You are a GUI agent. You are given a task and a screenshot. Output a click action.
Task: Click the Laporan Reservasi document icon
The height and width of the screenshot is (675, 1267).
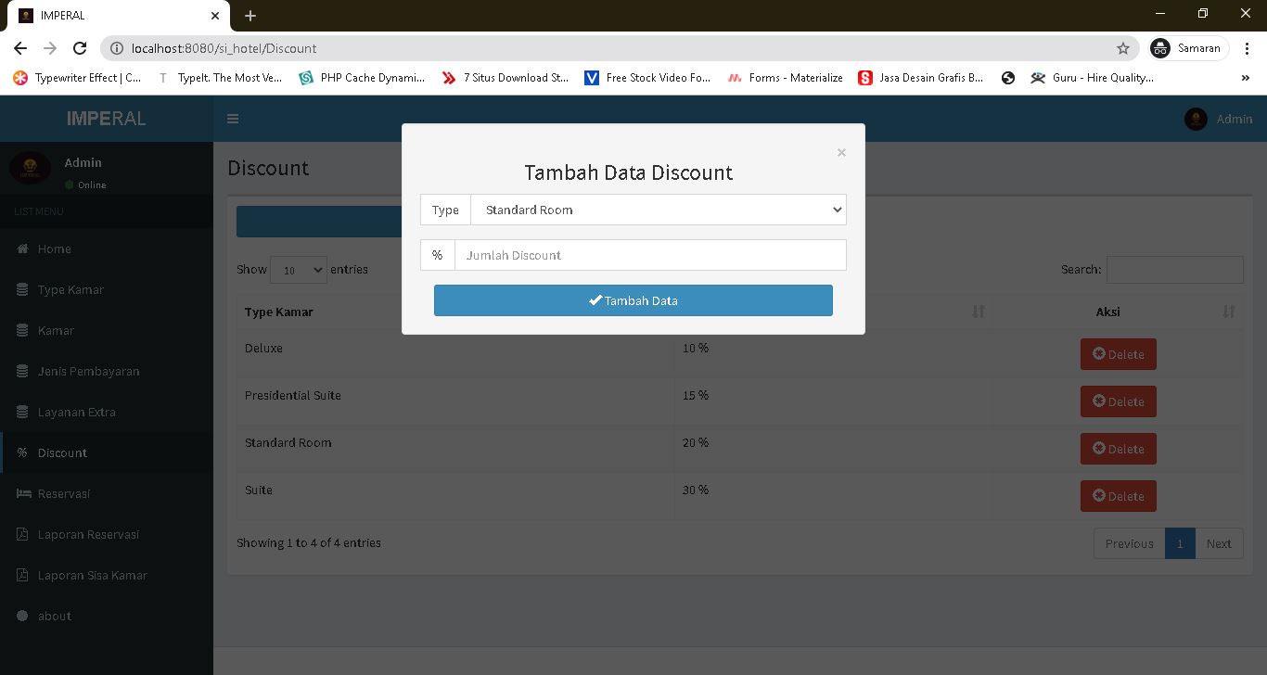pyautogui.click(x=22, y=534)
